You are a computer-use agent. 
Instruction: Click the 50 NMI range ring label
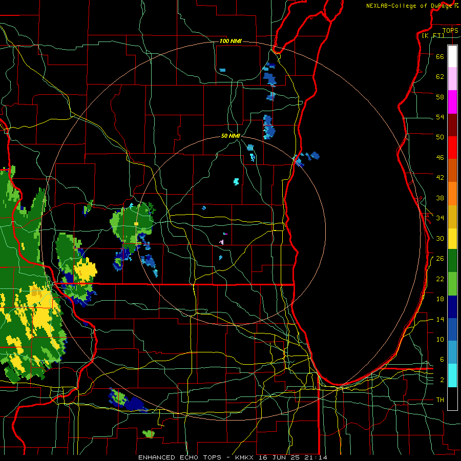point(230,136)
